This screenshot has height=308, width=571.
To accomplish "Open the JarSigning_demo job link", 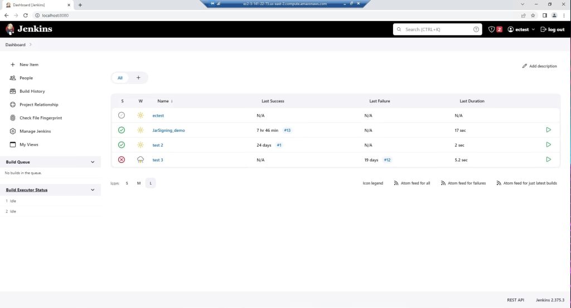I will coord(168,130).
